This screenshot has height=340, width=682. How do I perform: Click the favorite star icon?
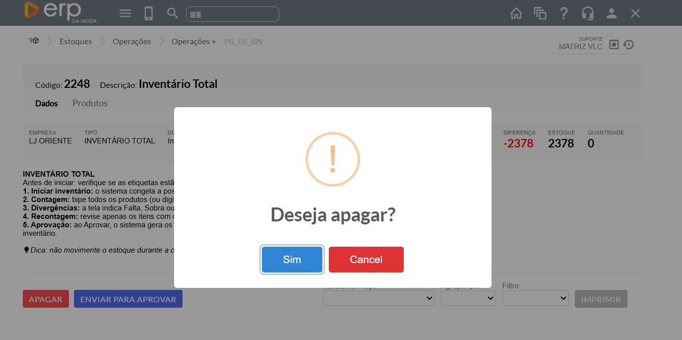coord(614,45)
